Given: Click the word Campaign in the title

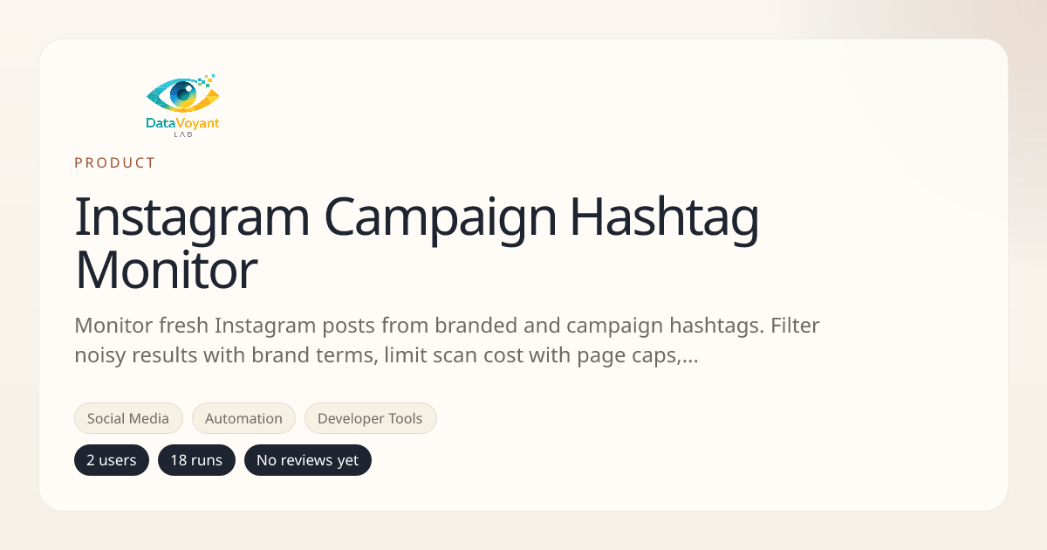Looking at the screenshot, I should pyautogui.click(x=441, y=218).
